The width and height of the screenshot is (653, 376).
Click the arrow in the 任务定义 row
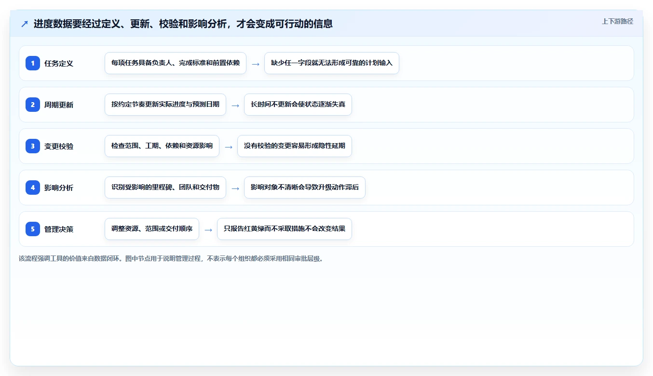pos(256,64)
